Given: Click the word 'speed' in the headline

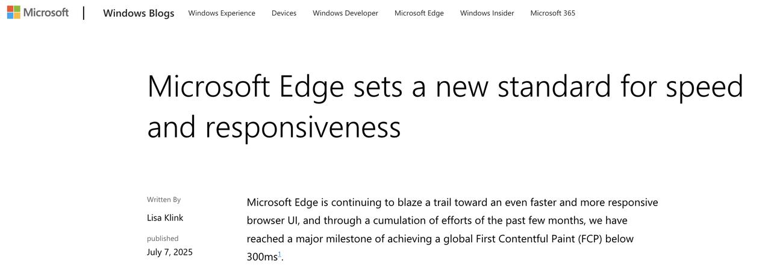Looking at the screenshot, I should (x=704, y=87).
